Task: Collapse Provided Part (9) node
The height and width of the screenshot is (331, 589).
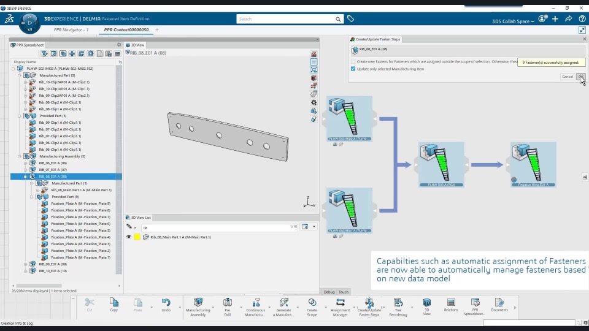Action: (x=31, y=197)
